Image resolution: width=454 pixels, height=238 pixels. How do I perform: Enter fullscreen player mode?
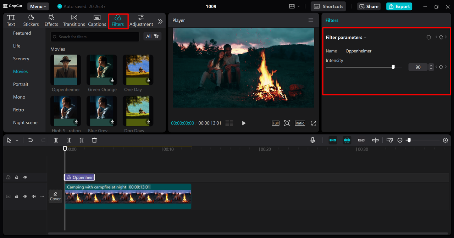click(314, 123)
